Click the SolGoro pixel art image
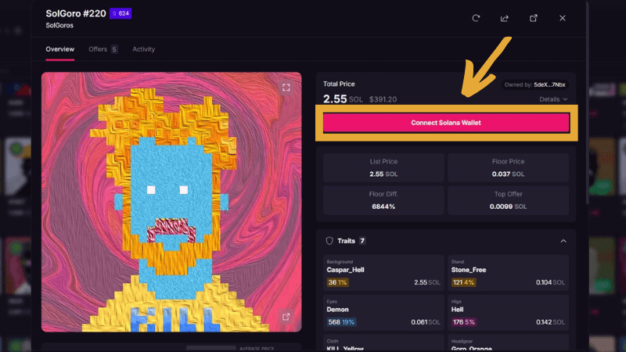 pos(171,202)
